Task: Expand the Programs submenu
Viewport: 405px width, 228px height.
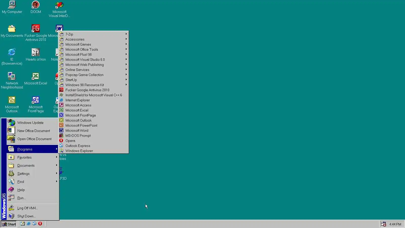Action: [x=33, y=149]
